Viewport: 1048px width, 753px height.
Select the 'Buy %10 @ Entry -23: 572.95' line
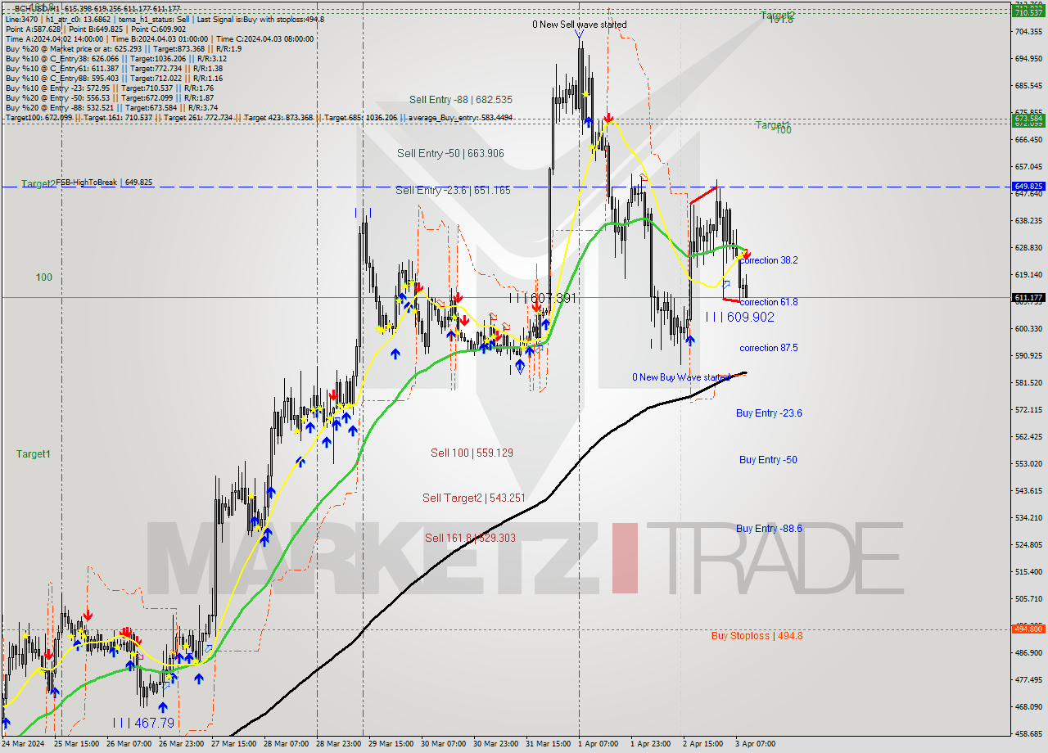point(109,88)
